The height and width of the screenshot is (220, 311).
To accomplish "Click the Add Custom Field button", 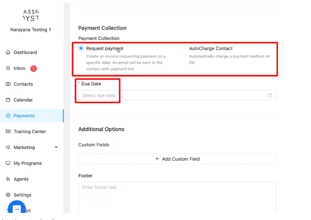I will 177,159.
